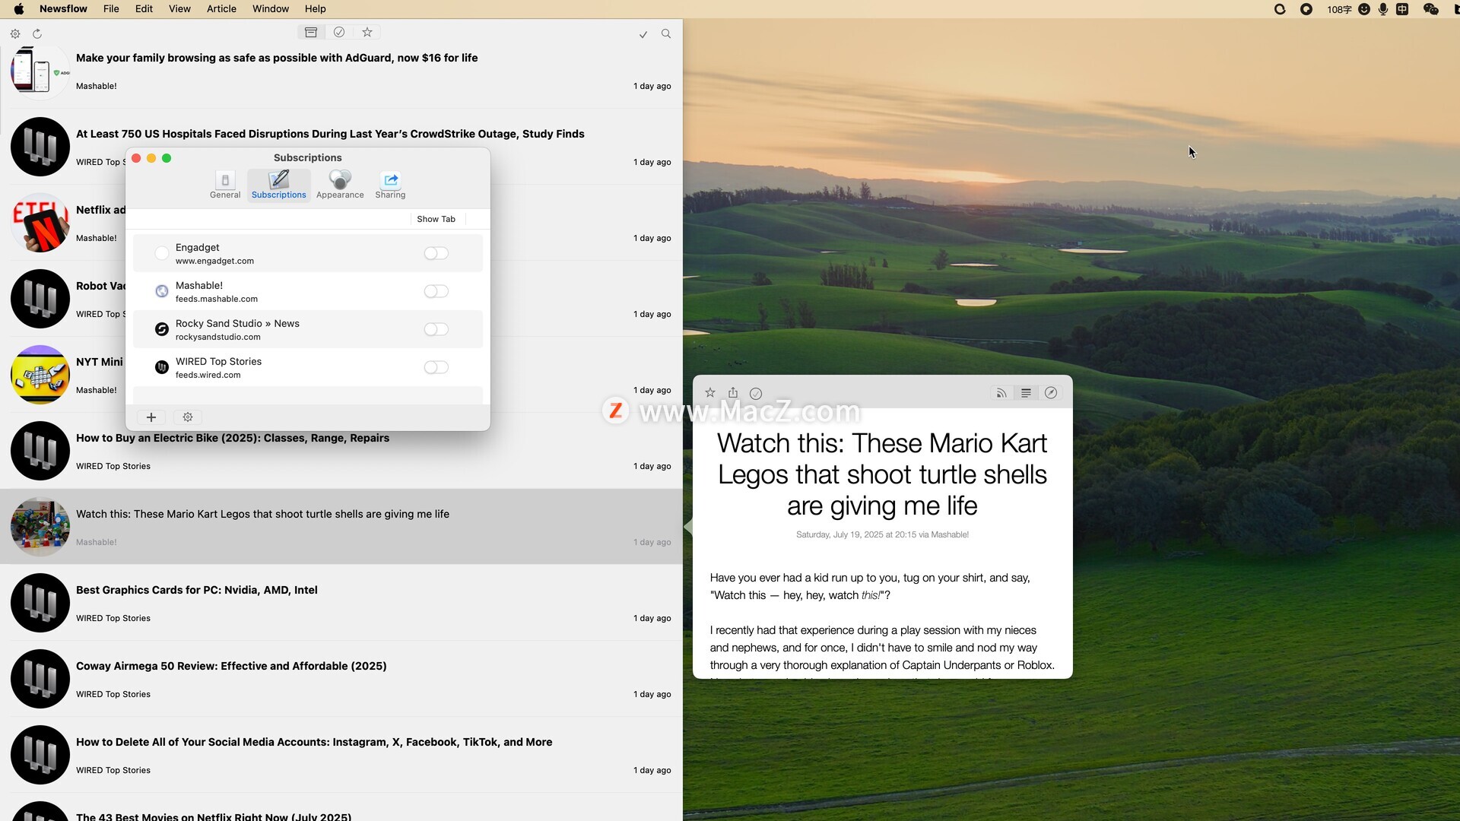Click NYT Mini article thumbnail

[x=40, y=375]
